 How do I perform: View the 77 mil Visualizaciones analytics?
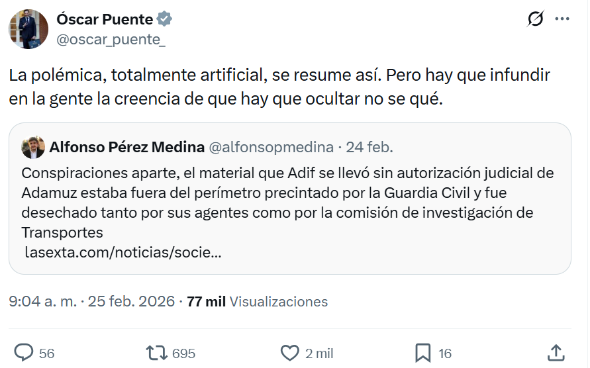257,302
